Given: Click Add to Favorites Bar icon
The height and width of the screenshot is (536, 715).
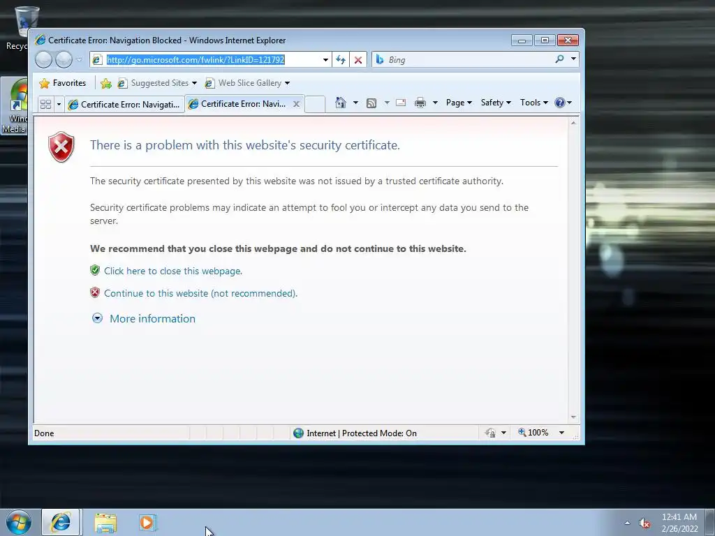Looking at the screenshot, I should (106, 83).
